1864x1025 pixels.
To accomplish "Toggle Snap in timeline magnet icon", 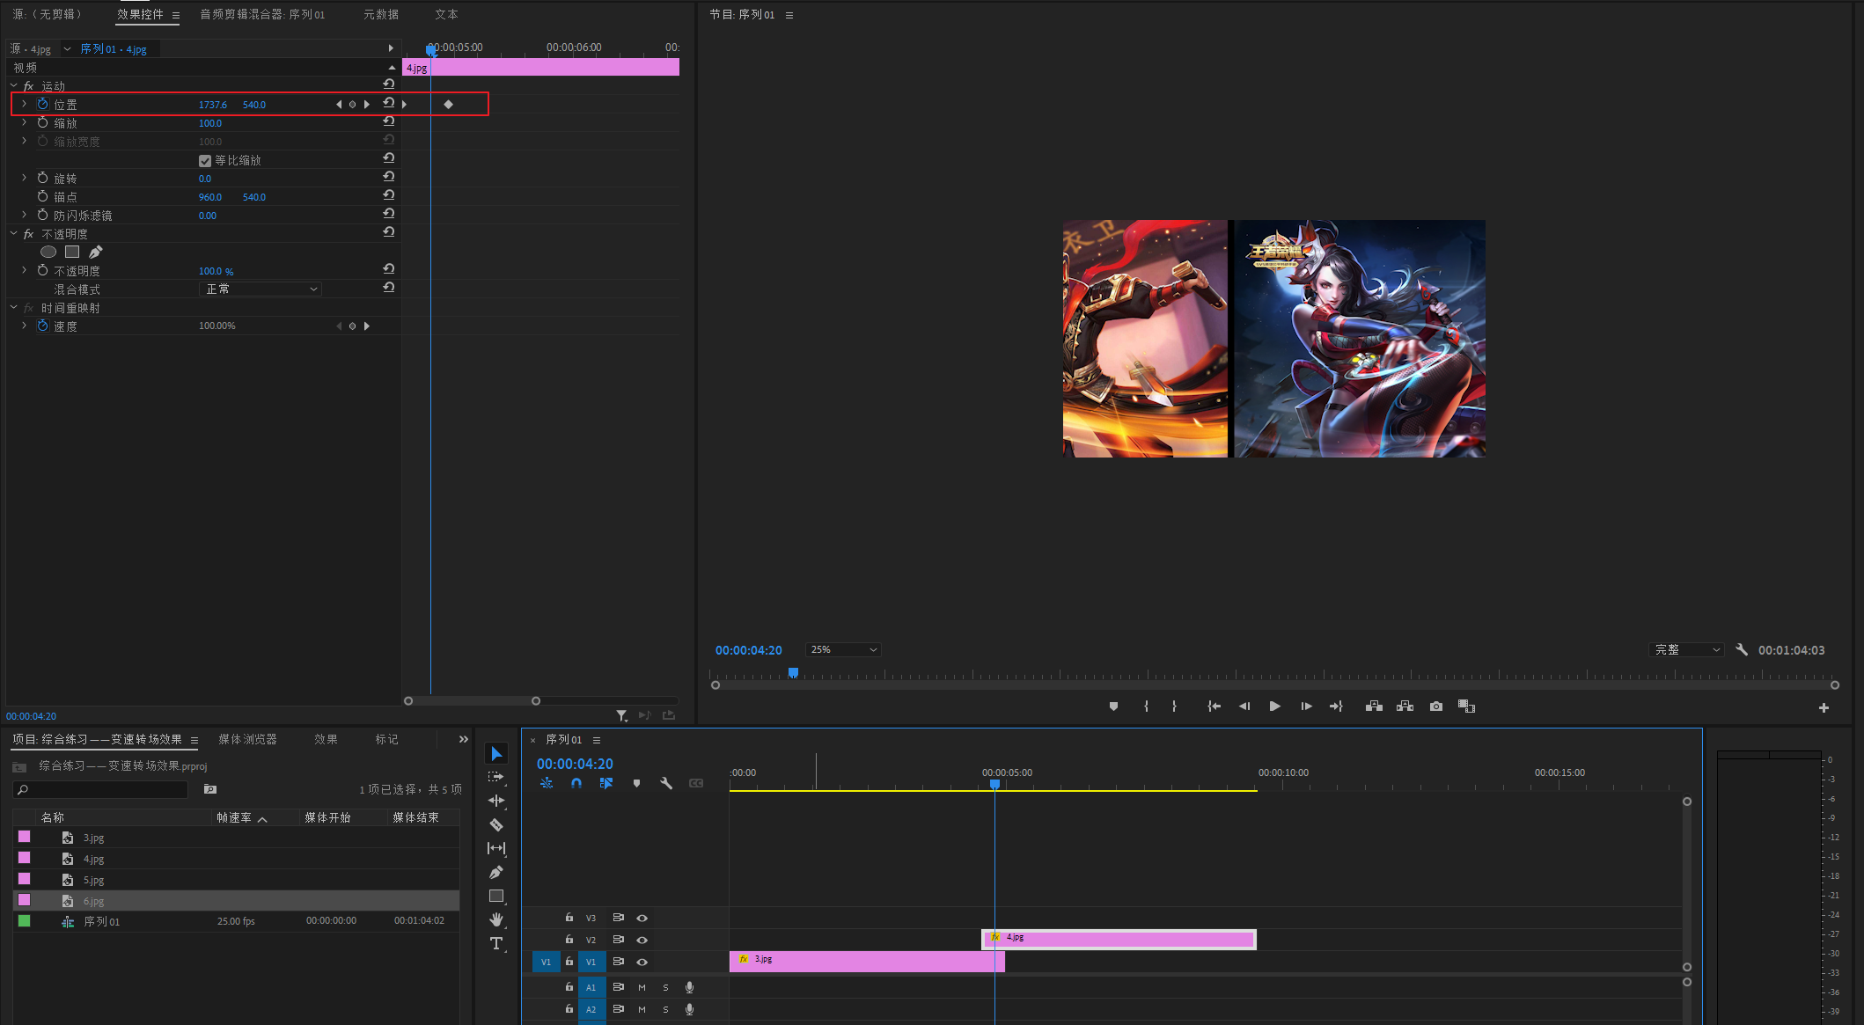I will click(576, 783).
